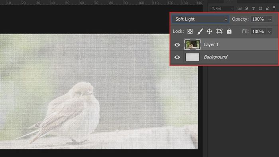
Task: Open the Kind filter type dropdown
Action: 222,8
